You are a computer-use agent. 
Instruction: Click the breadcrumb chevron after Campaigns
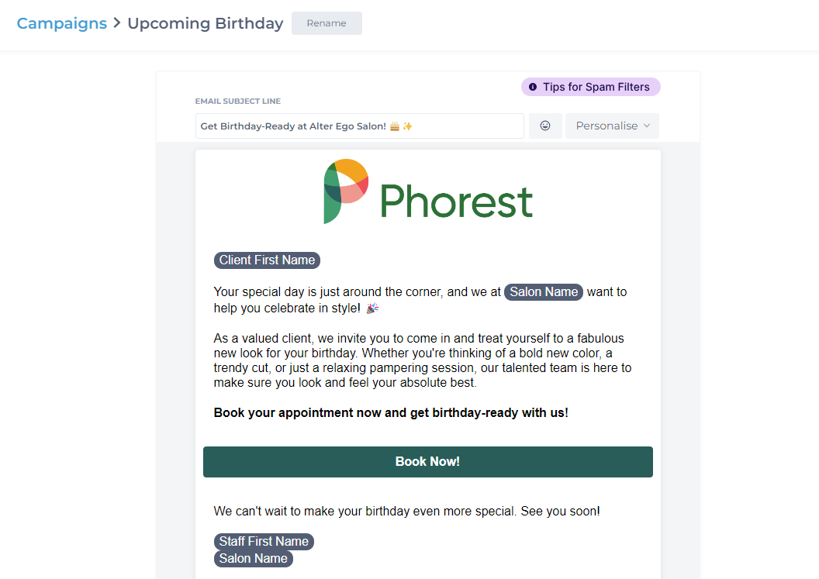(117, 23)
